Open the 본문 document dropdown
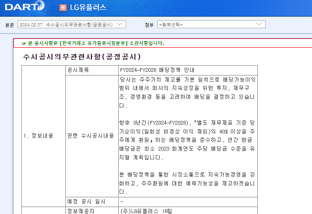The image size is (312, 214). point(72,25)
